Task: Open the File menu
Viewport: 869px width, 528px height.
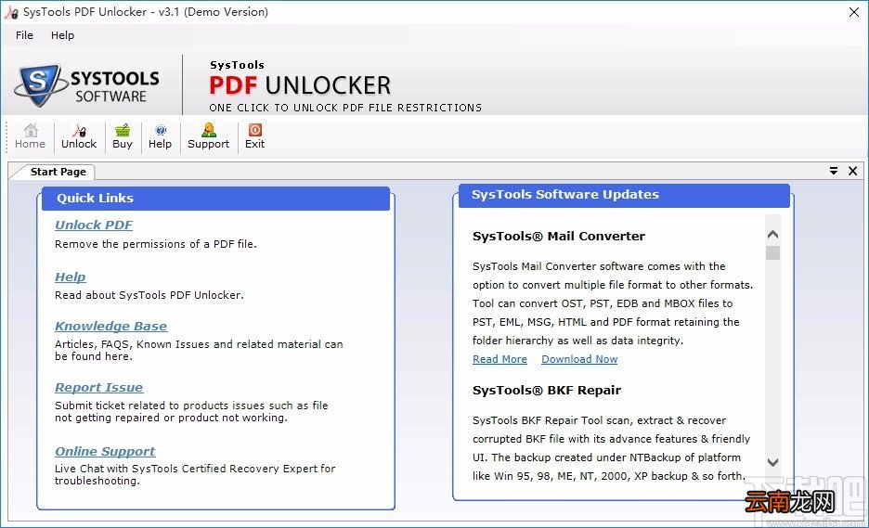Action: 24,35
